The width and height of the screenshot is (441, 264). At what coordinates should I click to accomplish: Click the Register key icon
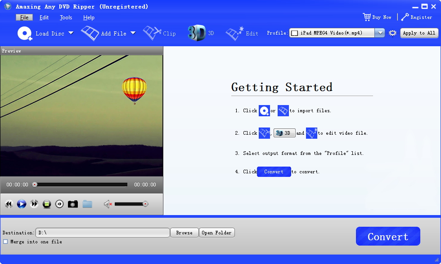tap(405, 17)
